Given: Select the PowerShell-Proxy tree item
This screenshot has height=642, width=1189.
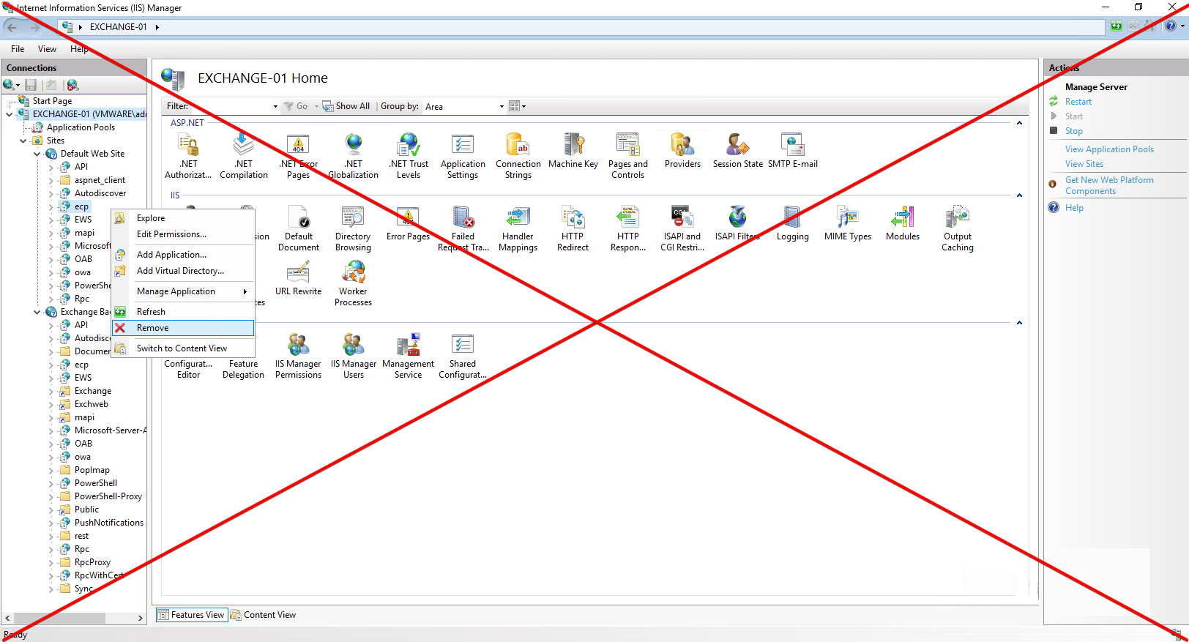Looking at the screenshot, I should click(x=108, y=496).
